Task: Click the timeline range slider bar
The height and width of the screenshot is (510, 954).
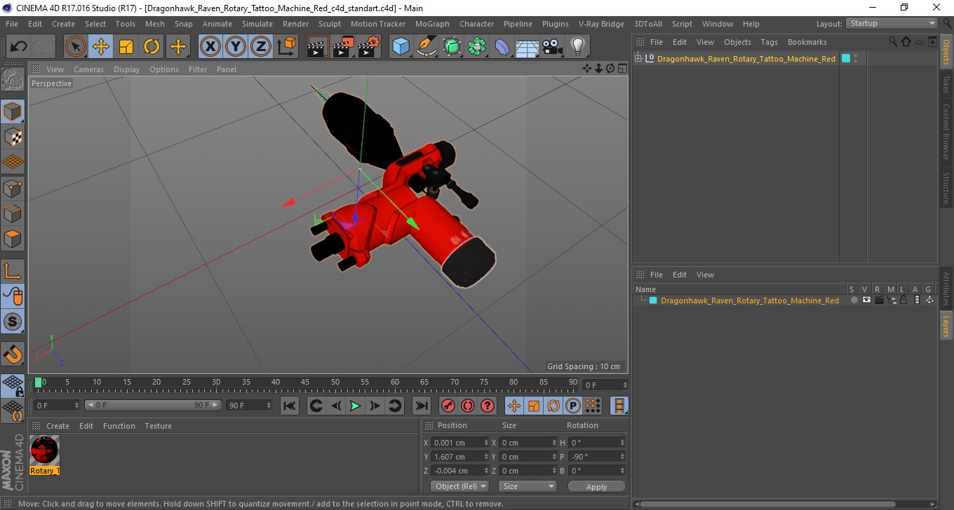Action: 153,405
